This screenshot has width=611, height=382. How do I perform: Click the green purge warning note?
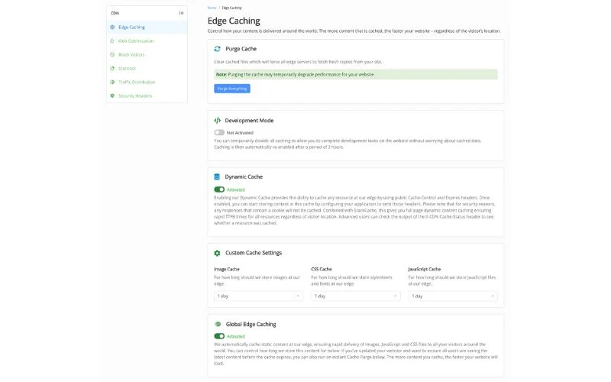coord(355,74)
